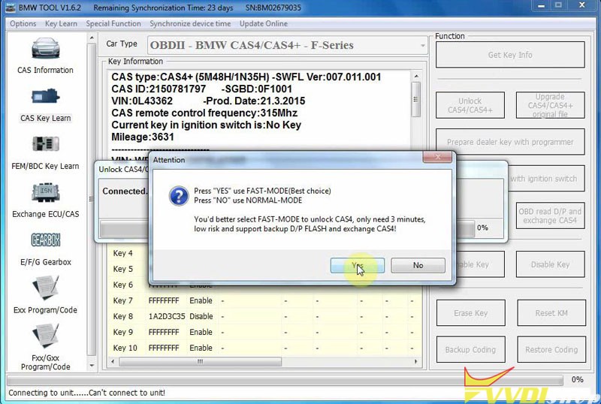Screen dimensions: 601x404
Task: Select the Key 7 row
Action: coord(264,300)
